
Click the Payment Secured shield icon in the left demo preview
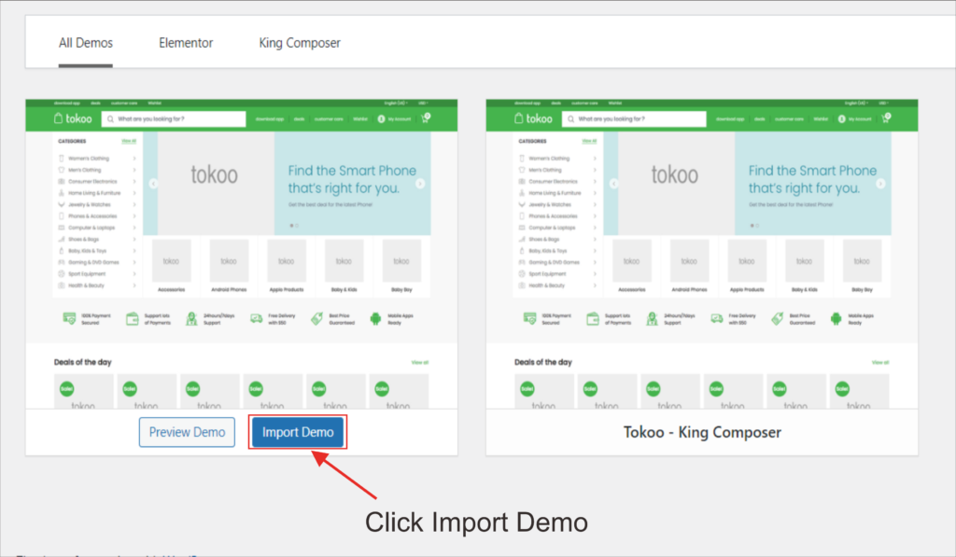pos(69,318)
